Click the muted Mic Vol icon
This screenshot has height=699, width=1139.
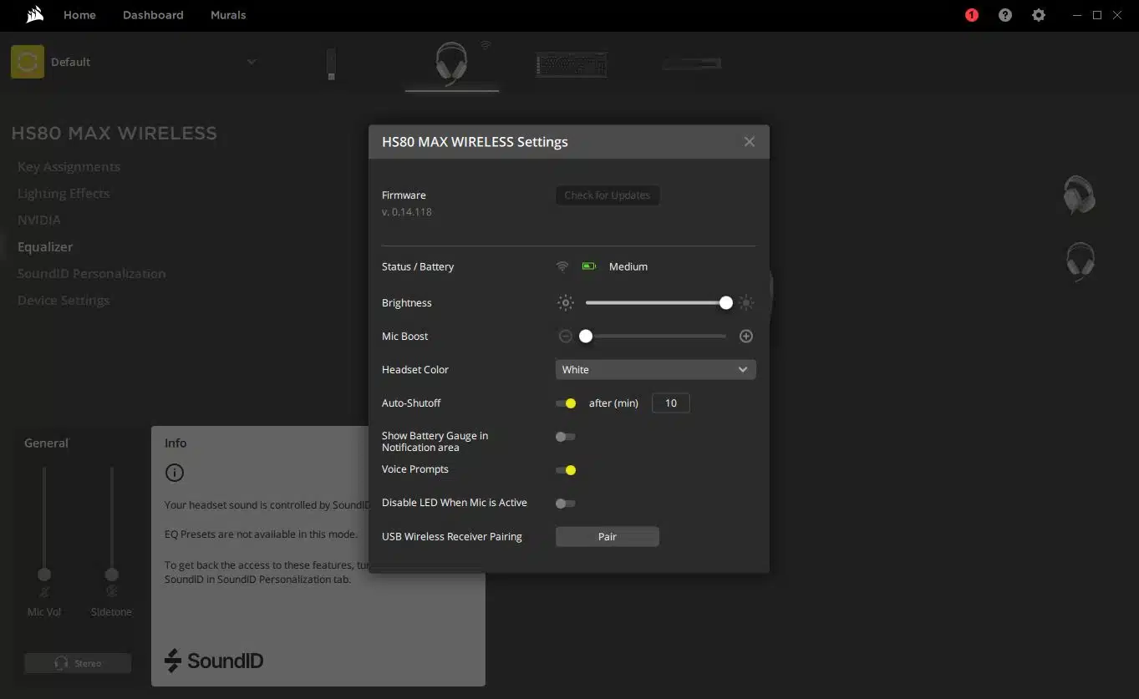pyautogui.click(x=44, y=591)
